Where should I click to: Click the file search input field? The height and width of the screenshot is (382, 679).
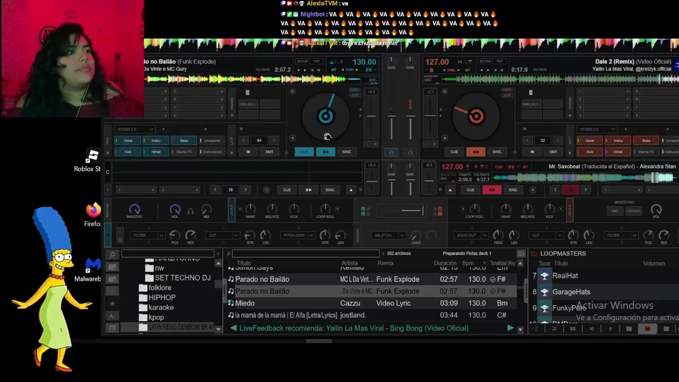tap(306, 254)
